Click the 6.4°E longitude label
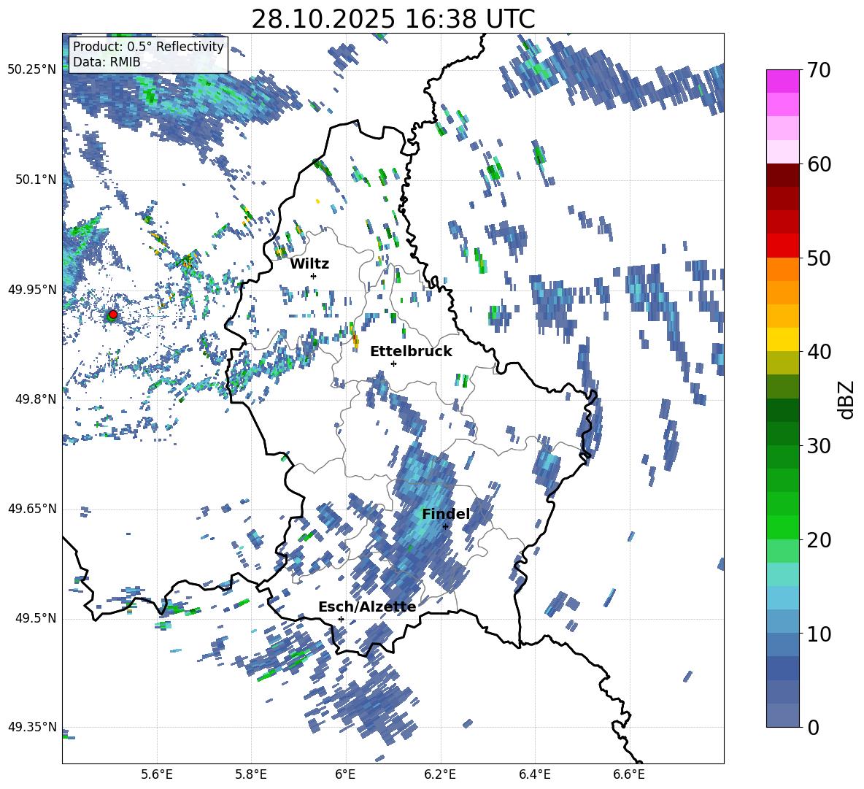 (534, 774)
